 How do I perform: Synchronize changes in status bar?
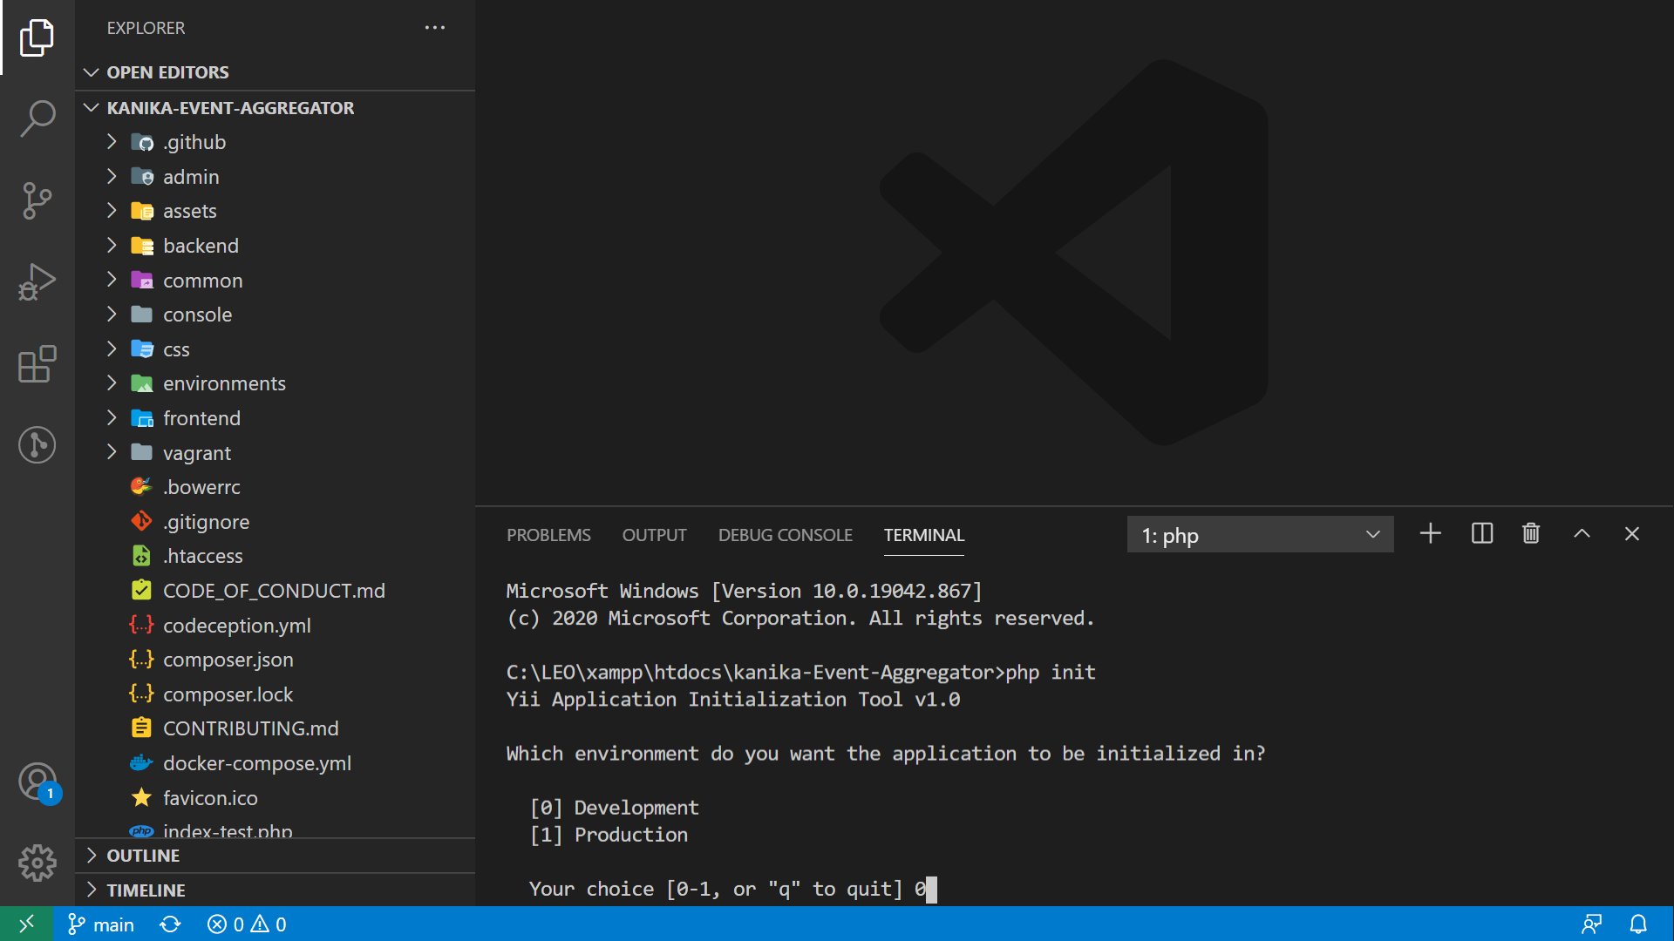[170, 924]
